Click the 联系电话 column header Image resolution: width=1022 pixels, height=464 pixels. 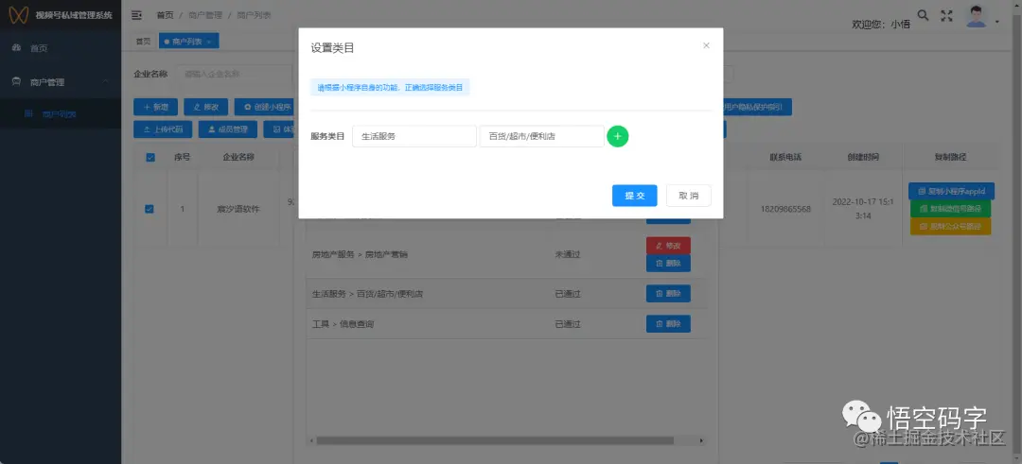[785, 157]
